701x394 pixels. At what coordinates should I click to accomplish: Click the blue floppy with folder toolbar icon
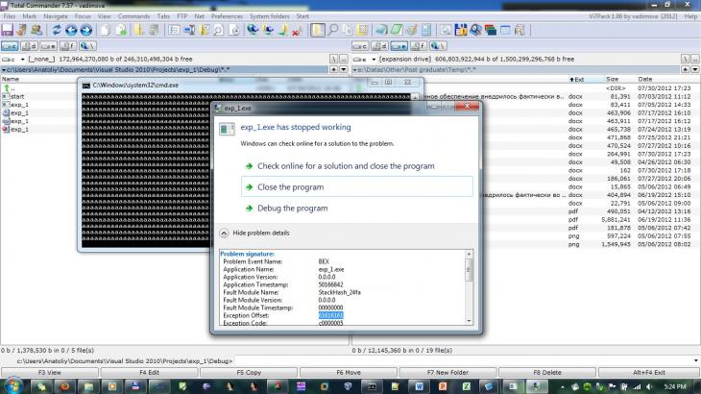(461, 30)
